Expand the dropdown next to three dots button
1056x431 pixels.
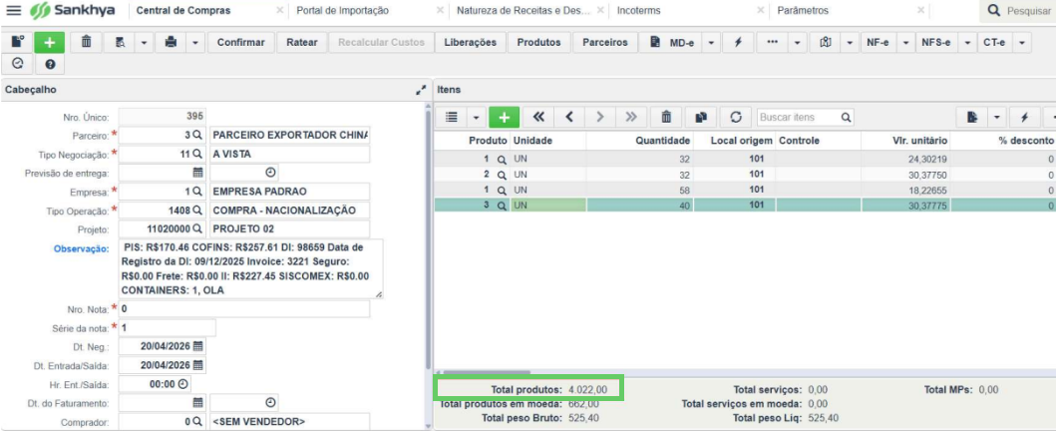798,43
